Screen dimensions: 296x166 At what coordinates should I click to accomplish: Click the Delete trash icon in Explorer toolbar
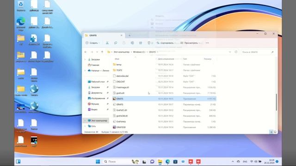149,43
